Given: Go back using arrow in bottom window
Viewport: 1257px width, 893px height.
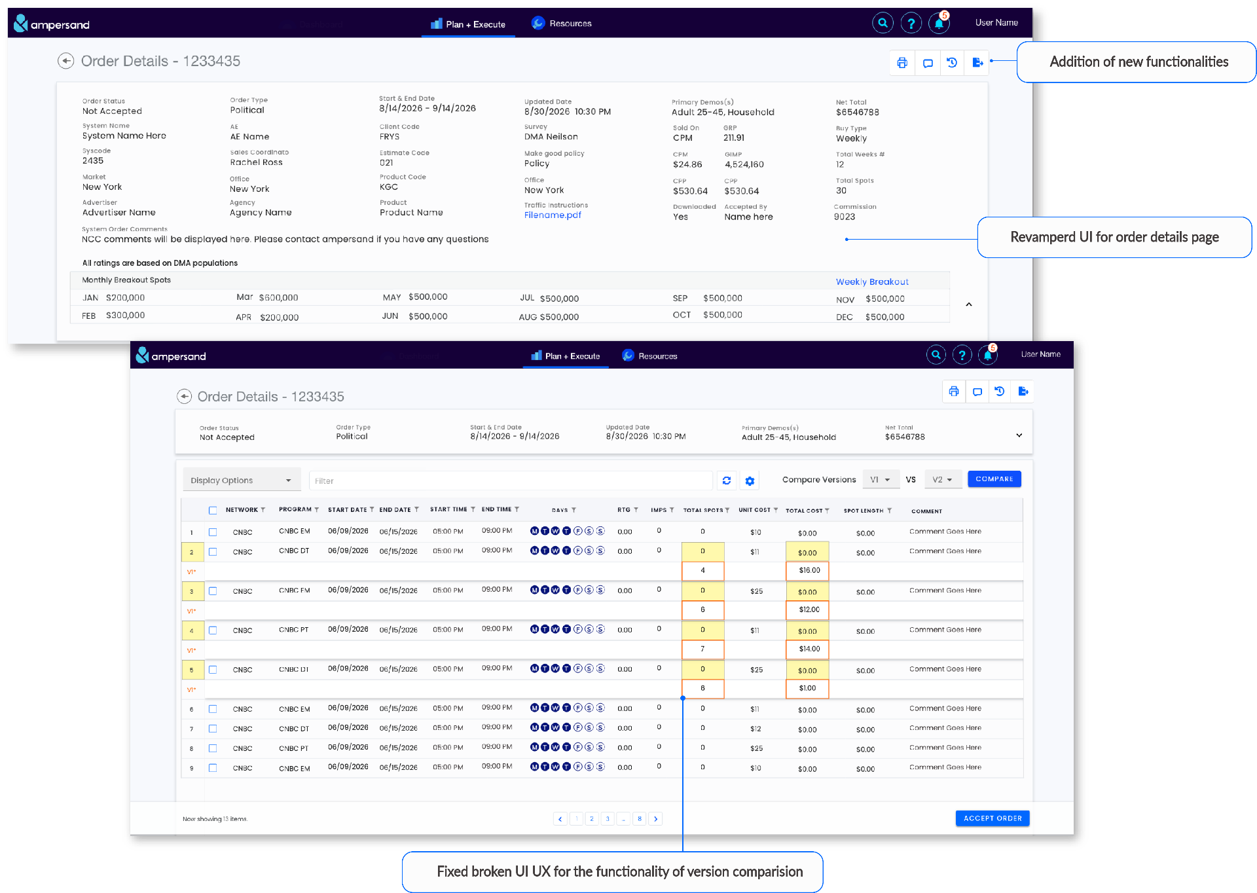Looking at the screenshot, I should [x=184, y=396].
